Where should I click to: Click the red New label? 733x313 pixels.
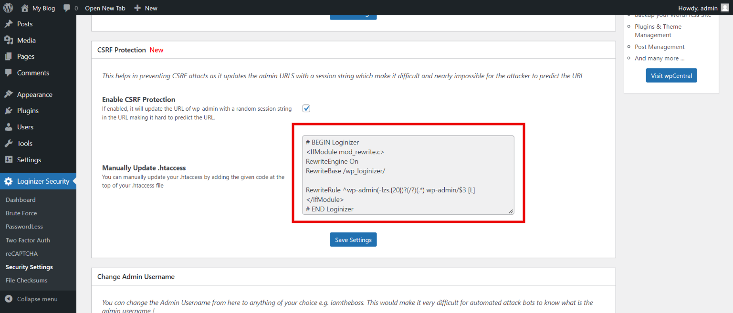(157, 50)
